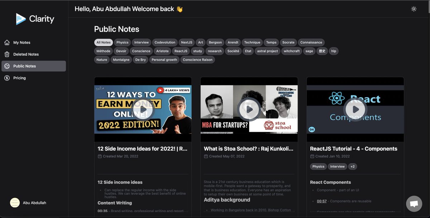
Task: Open the 12 Side Income Ideas note title
Action: coord(143,149)
